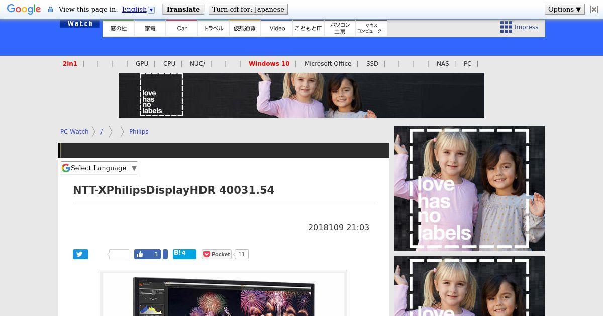Share the article on Twitter
The image size is (603, 316).
tap(80, 254)
